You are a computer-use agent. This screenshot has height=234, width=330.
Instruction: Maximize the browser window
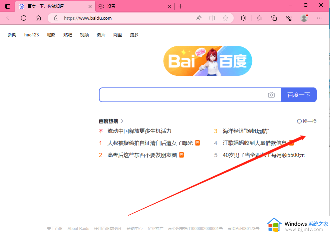(x=306, y=5)
